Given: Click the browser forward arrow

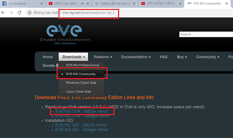Looking at the screenshot, I should tap(11, 13).
